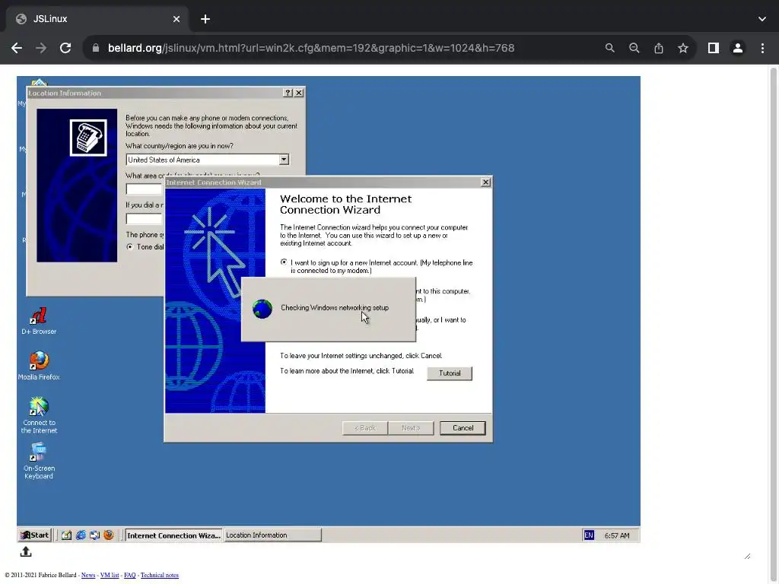Open the VM list link
Viewport: 779px width, 584px height.
click(110, 575)
